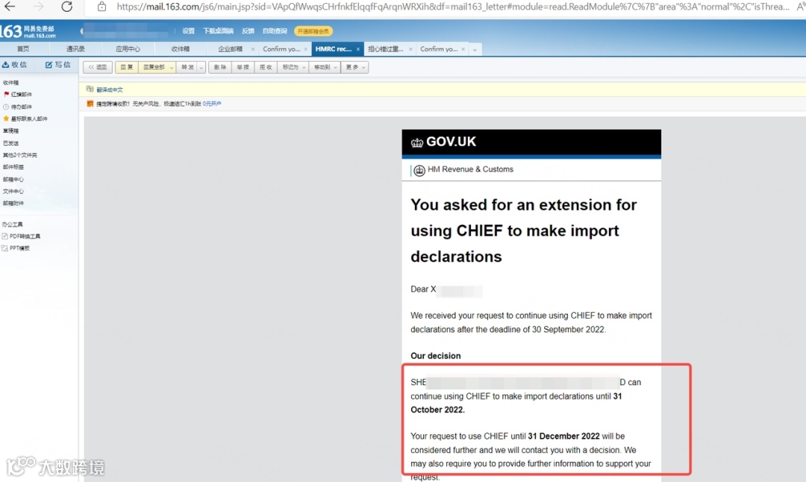
Task: Close the 担心错过重... tab
Action: tap(410, 48)
